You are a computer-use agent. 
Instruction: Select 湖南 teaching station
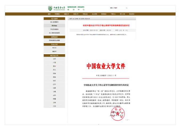[x=54, y=77]
